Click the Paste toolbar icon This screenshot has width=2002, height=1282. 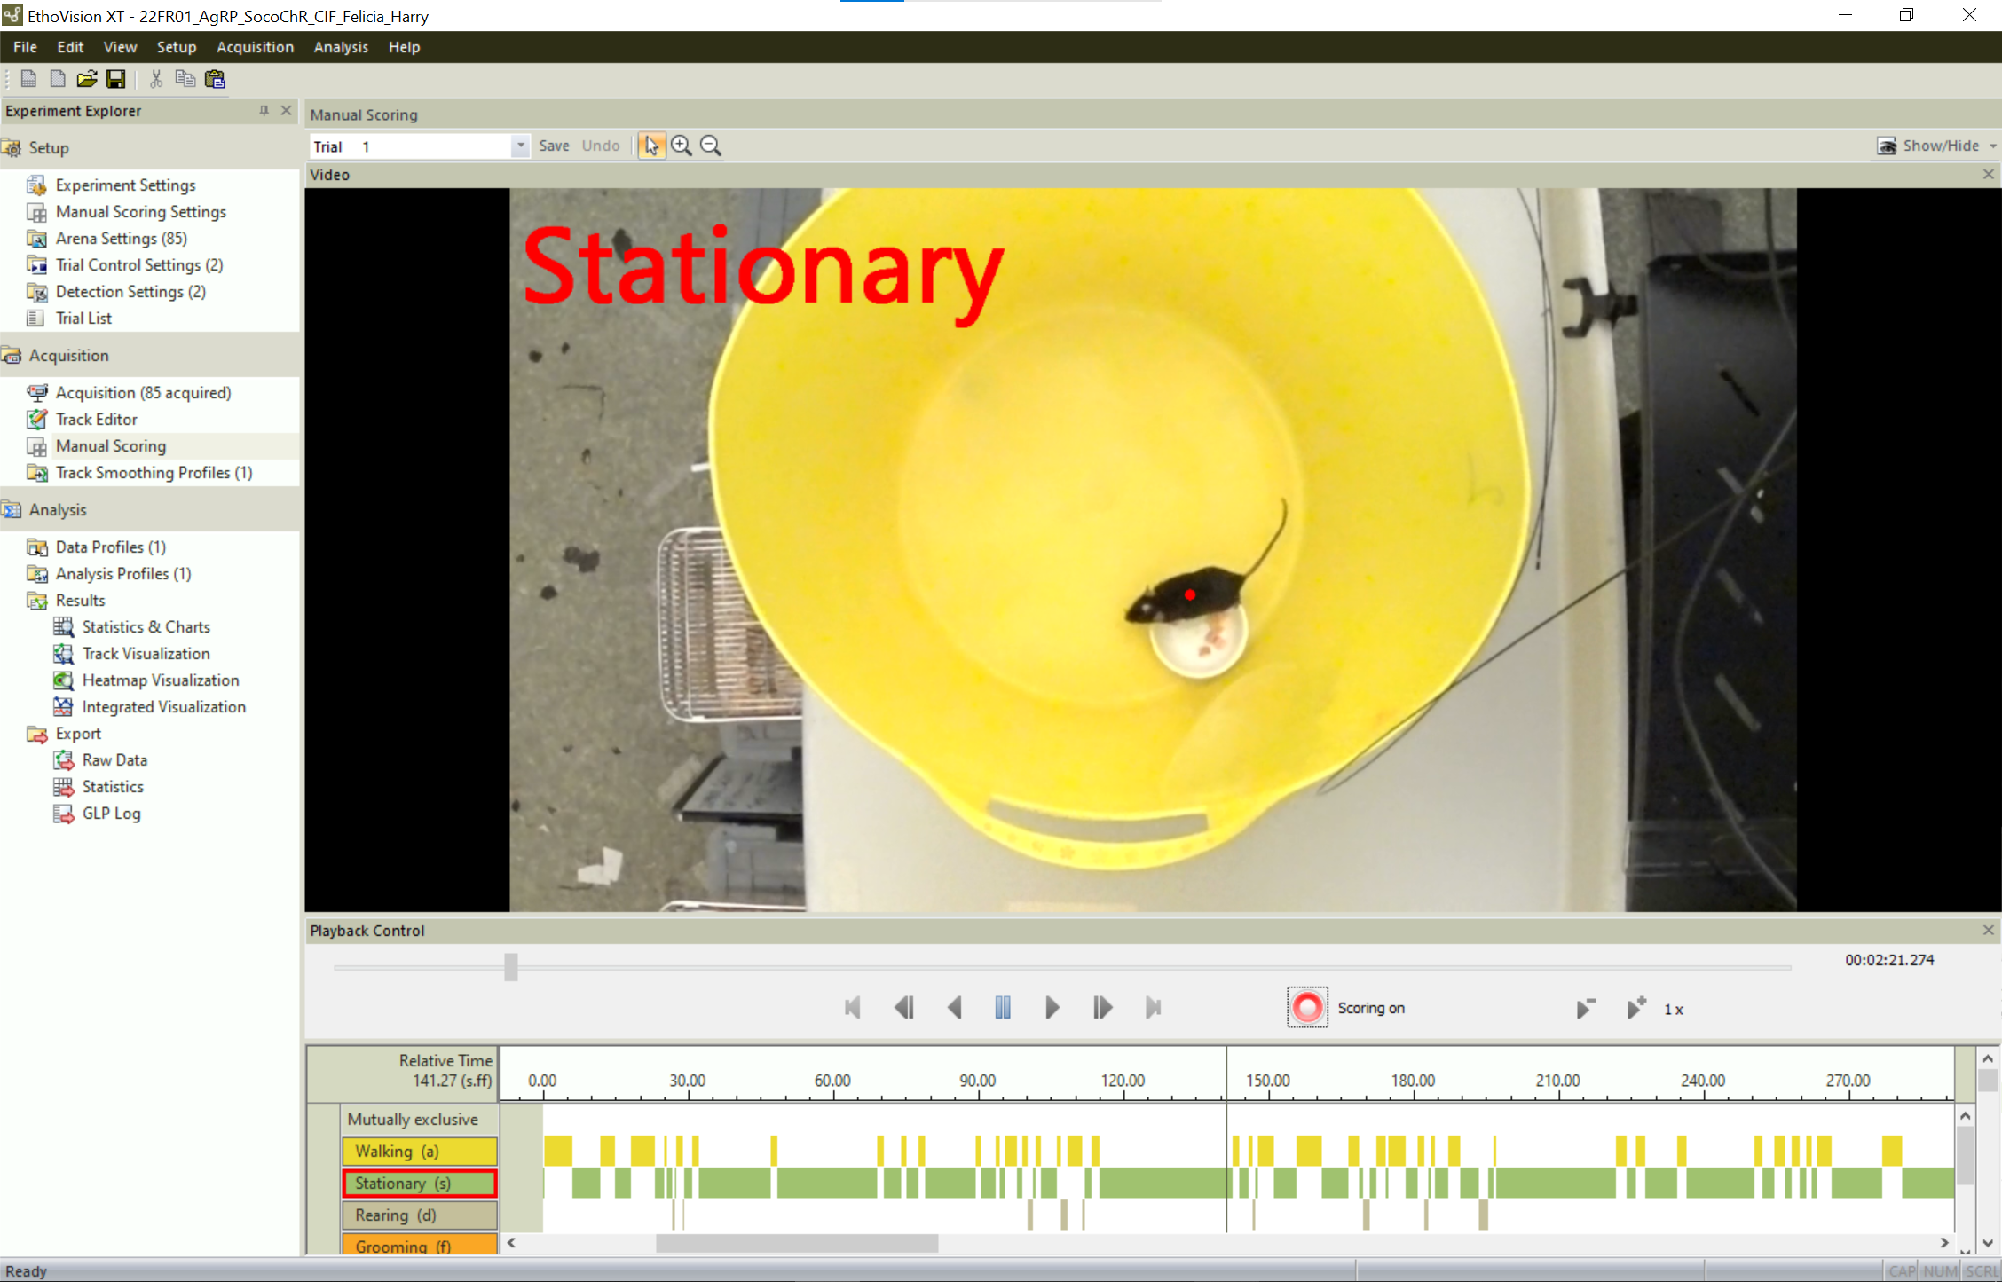pos(214,79)
